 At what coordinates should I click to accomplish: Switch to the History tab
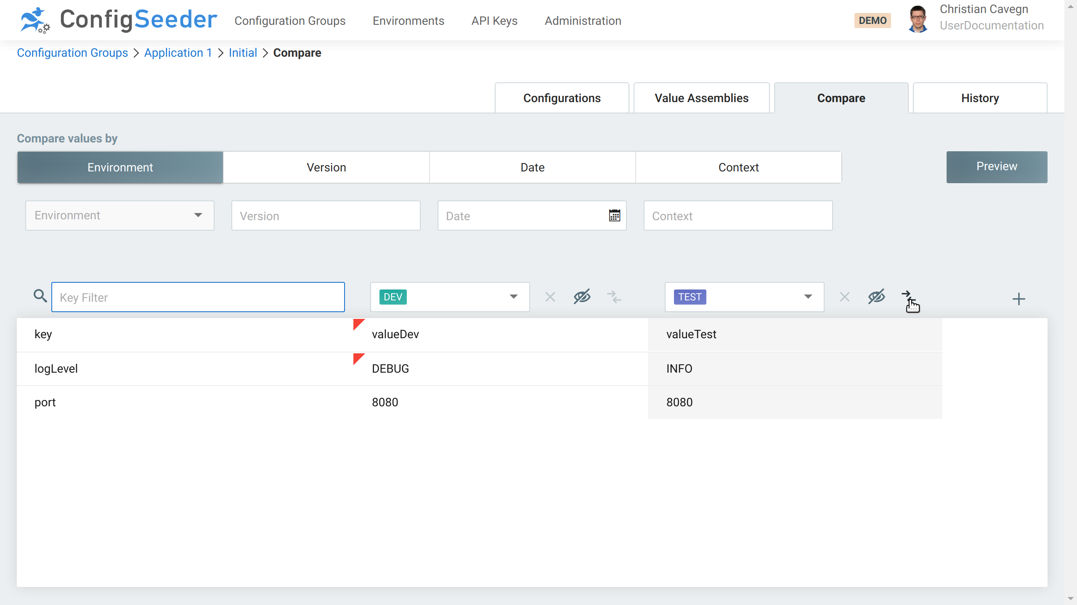click(x=980, y=98)
